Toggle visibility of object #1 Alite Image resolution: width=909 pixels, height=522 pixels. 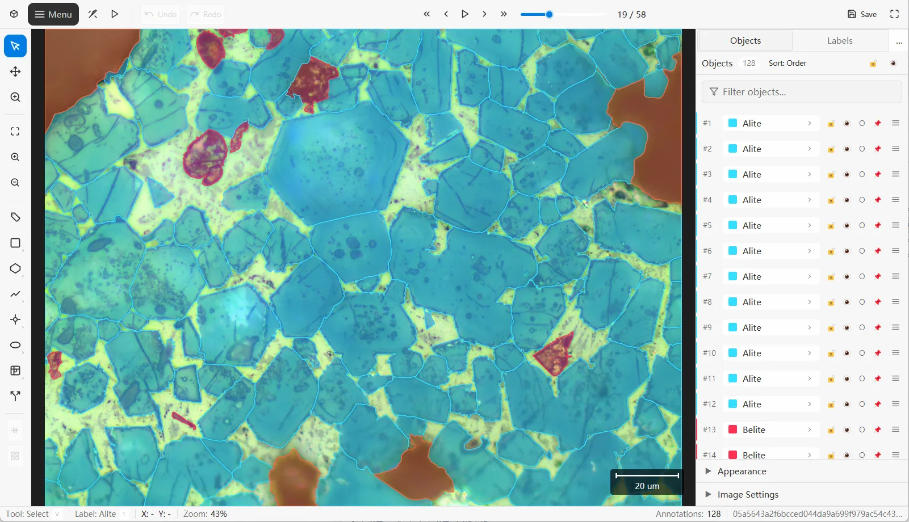pyautogui.click(x=847, y=123)
